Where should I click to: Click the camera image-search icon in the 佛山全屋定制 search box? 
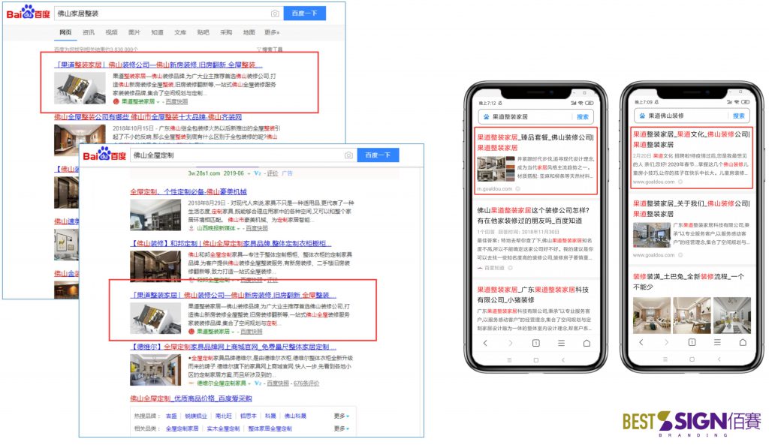(348, 155)
